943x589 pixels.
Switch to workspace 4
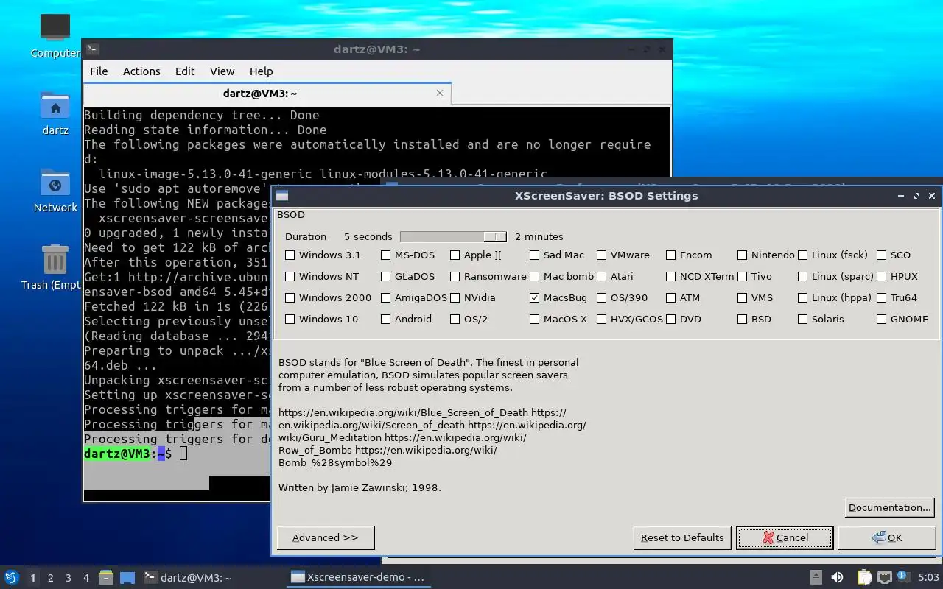point(86,578)
